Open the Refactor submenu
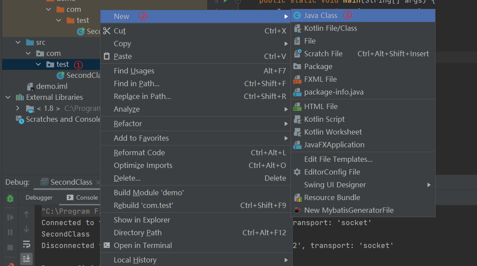477x266 pixels. (x=196, y=124)
